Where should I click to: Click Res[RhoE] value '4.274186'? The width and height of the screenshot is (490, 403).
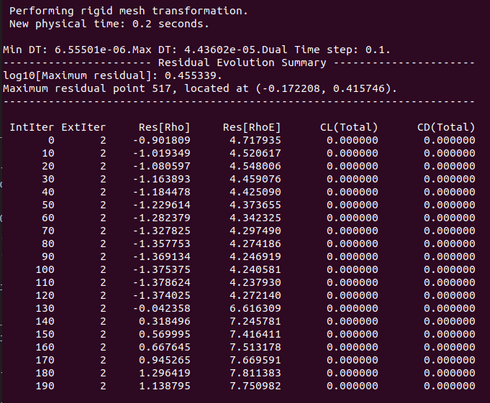255,244
